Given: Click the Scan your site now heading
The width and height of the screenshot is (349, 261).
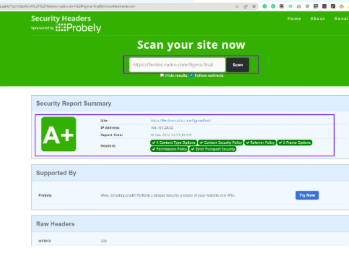Looking at the screenshot, I should [x=191, y=45].
